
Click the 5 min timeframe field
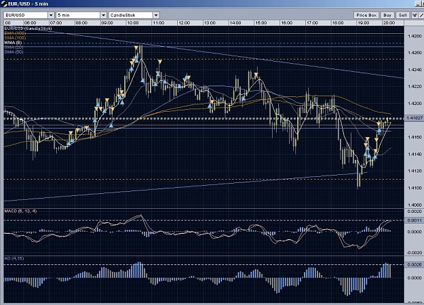point(79,15)
